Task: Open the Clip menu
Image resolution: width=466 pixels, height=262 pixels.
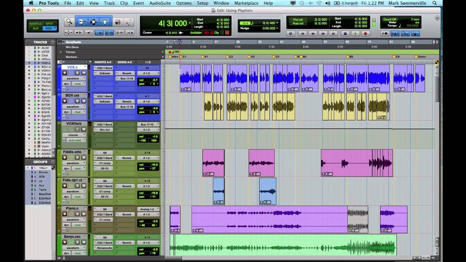Action: tap(124, 3)
